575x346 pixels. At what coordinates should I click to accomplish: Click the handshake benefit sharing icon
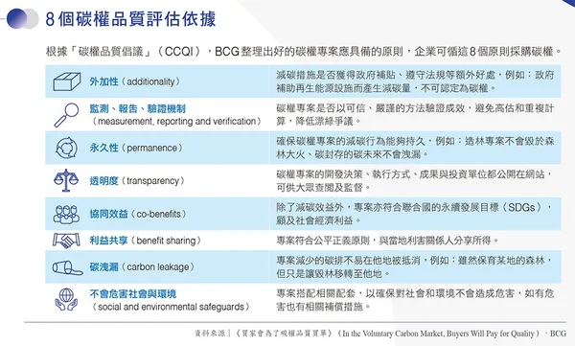coord(66,241)
